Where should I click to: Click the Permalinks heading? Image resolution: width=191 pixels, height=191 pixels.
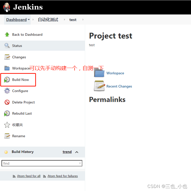pos(107,99)
